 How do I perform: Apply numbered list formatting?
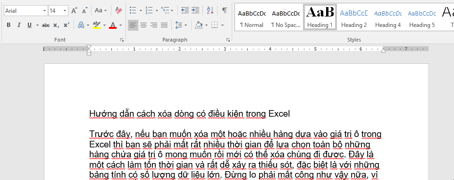(149, 11)
